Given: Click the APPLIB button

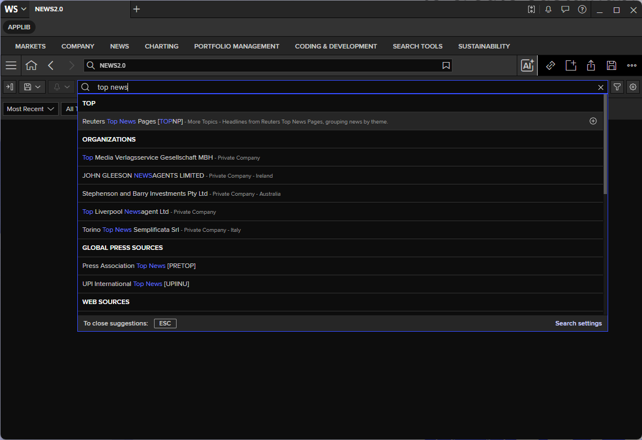Looking at the screenshot, I should pyautogui.click(x=19, y=27).
